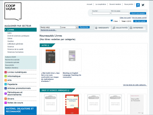The image size is (153, 115).
Task: Open the Babillard (Membre) link
Action: click(x=12, y=68)
